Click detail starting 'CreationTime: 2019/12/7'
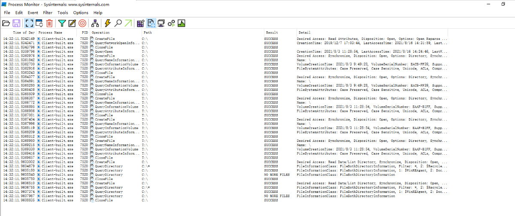The height and width of the screenshot is (216, 515). 372,43
